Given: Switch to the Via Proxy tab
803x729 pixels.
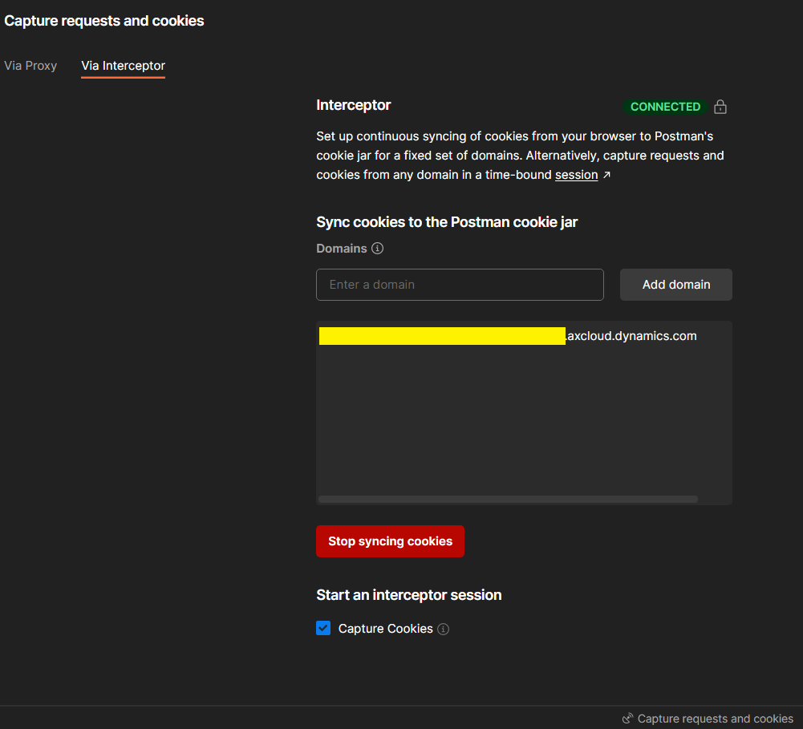Looking at the screenshot, I should tap(30, 66).
